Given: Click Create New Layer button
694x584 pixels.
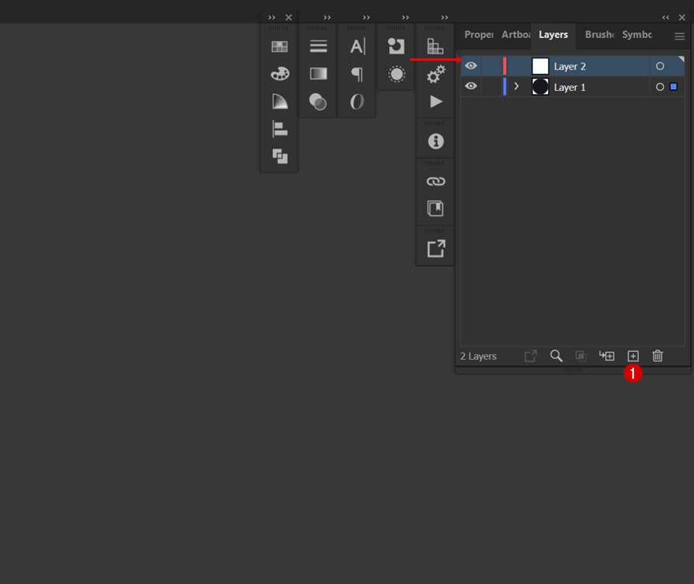Looking at the screenshot, I should tap(632, 356).
